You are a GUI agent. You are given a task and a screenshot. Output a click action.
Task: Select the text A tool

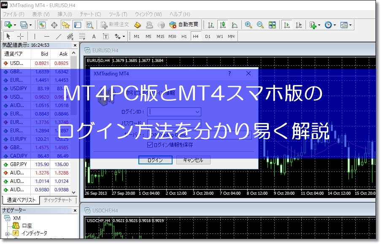94,36
